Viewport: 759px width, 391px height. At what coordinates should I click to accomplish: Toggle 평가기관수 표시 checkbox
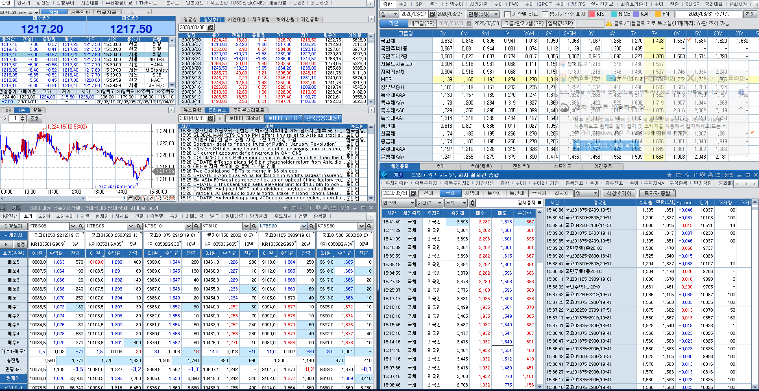point(545,14)
